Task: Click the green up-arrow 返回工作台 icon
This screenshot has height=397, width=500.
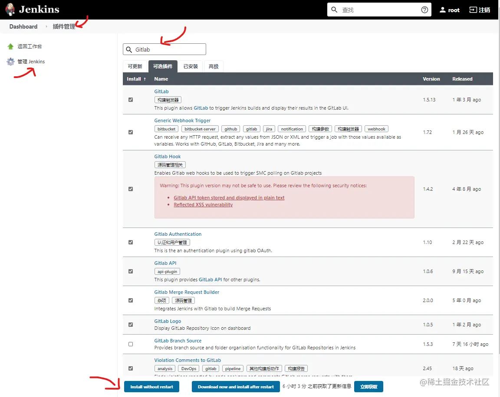Action: coord(10,46)
